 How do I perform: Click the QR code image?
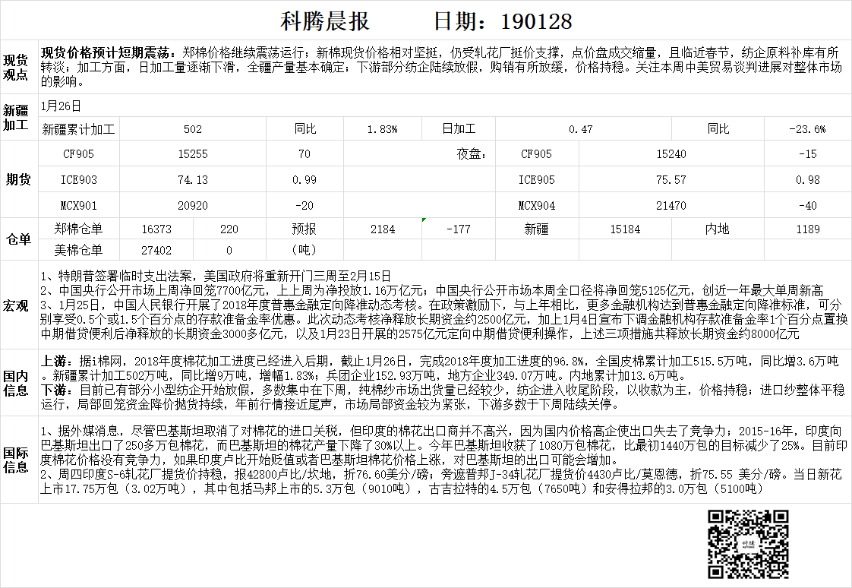pos(747,544)
